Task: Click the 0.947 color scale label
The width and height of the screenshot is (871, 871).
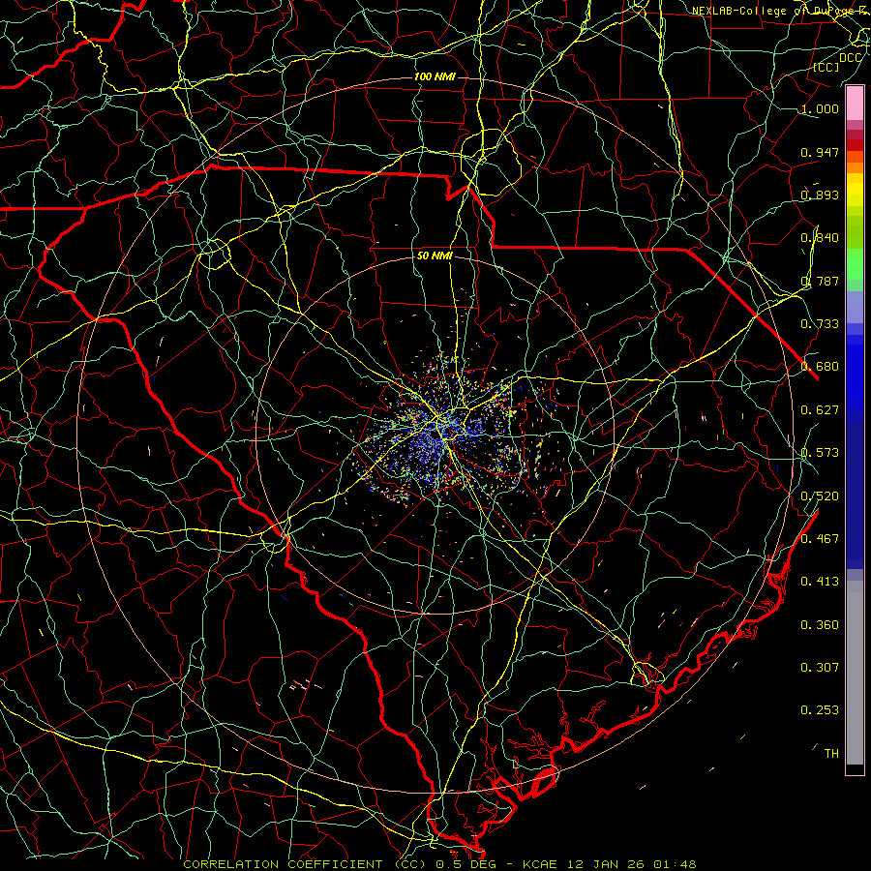Action: pos(820,152)
